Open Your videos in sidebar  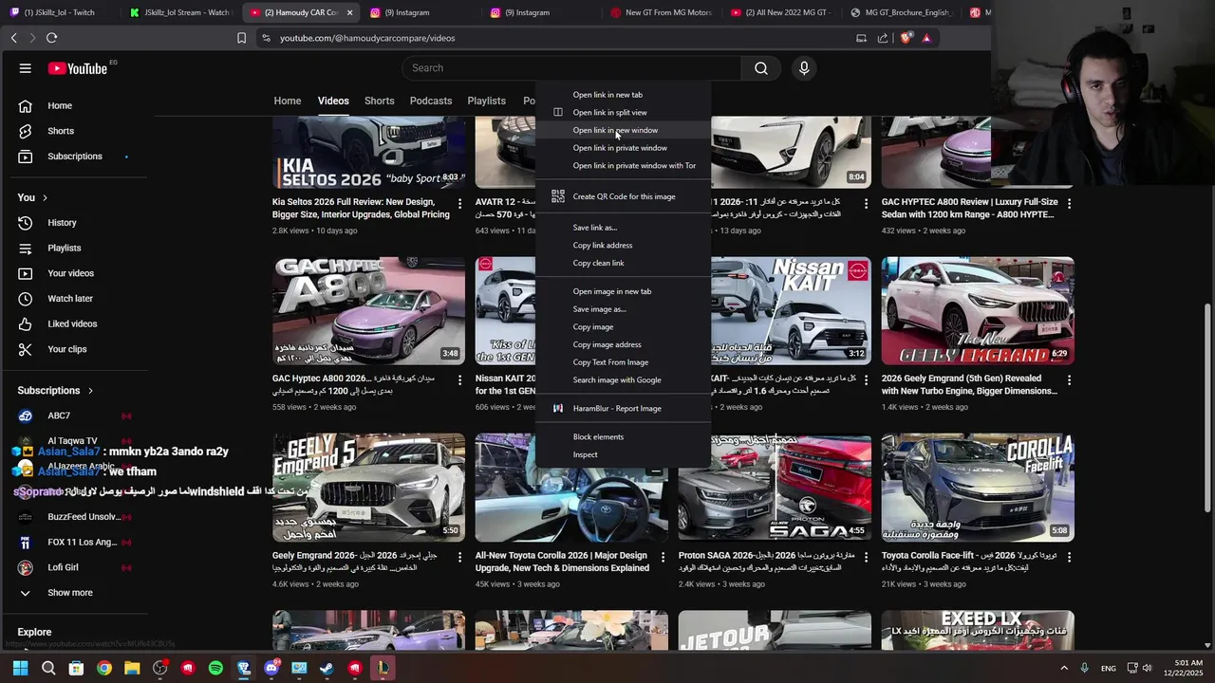coord(70,273)
